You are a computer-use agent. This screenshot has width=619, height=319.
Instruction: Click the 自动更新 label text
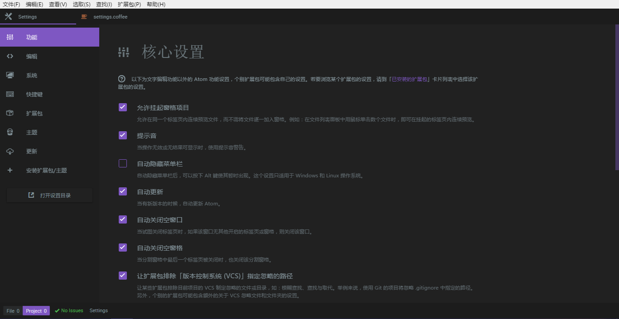coord(150,192)
